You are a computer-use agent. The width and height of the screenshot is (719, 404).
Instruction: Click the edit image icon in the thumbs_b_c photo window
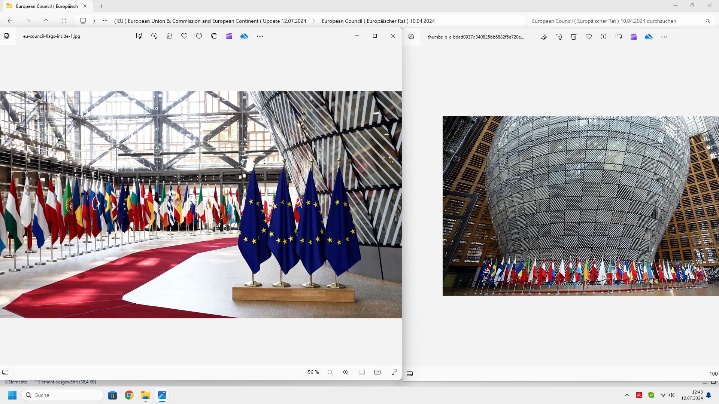tap(544, 37)
